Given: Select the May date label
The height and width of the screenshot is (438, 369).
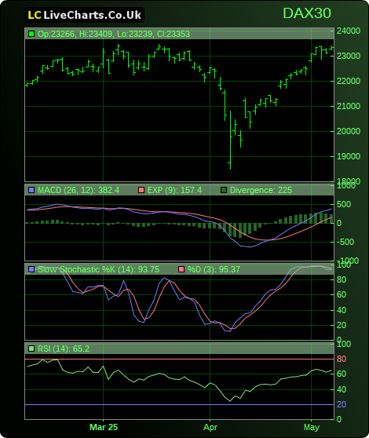Looking at the screenshot, I should 312,427.
